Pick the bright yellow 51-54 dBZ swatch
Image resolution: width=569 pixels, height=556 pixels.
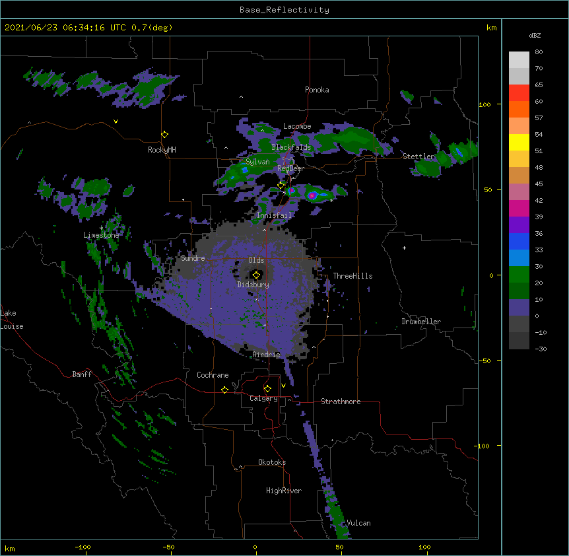tap(519, 142)
